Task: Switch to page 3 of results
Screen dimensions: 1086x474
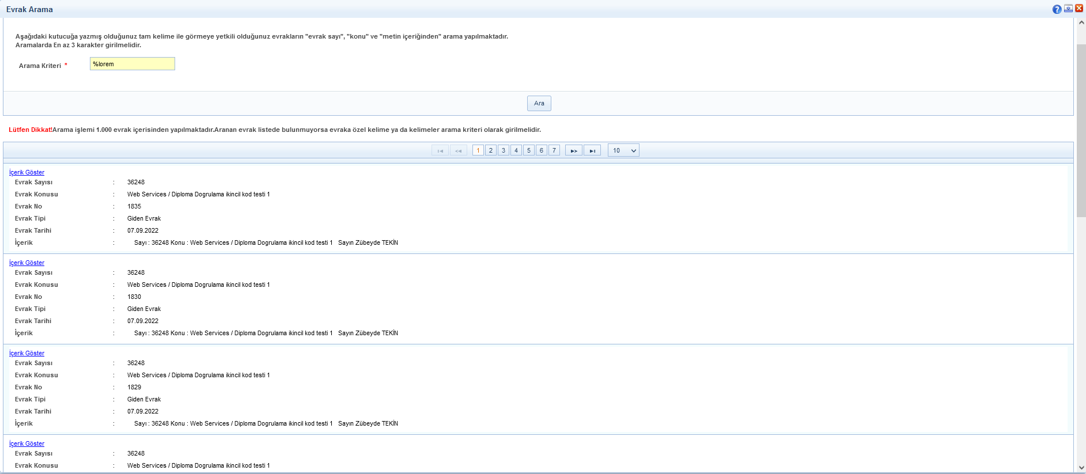Action: (503, 150)
